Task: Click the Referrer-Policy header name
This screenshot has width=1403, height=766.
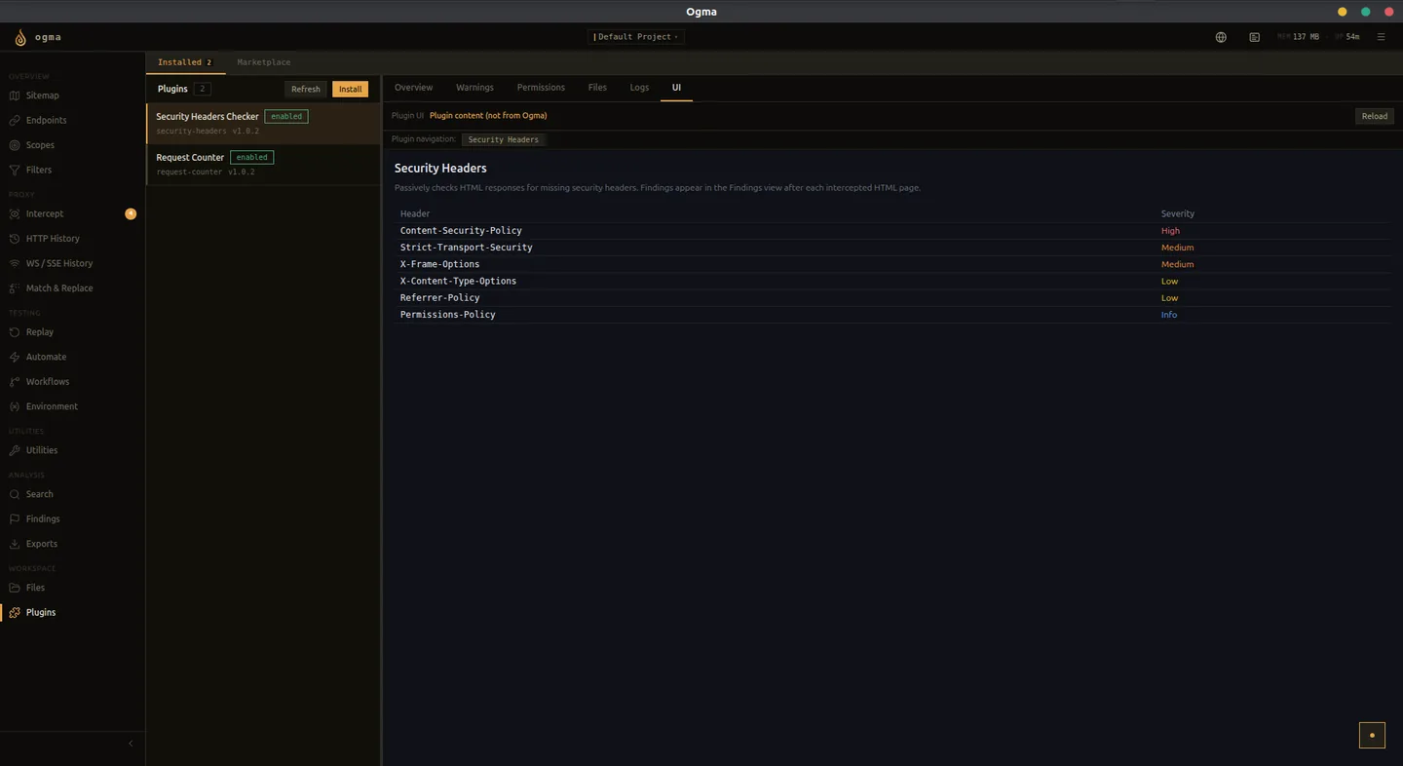Action: point(439,297)
